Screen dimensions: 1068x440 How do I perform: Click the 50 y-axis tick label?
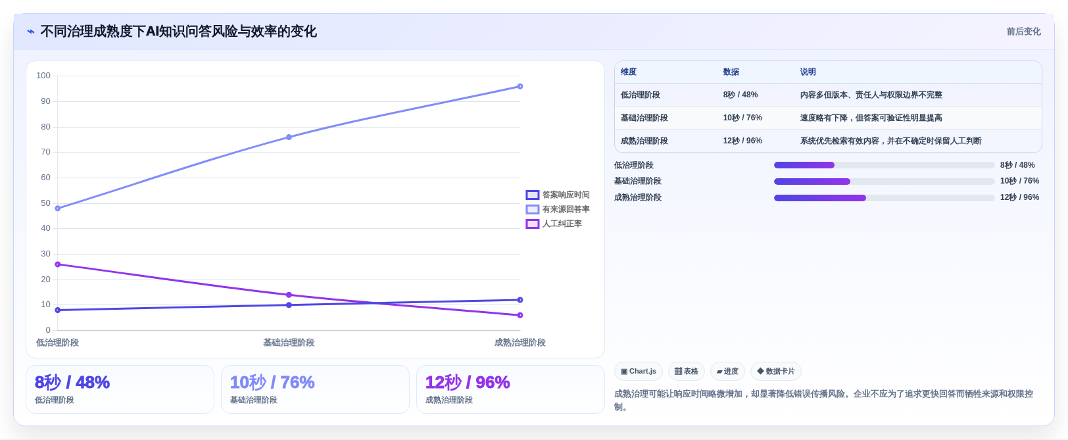(45, 203)
